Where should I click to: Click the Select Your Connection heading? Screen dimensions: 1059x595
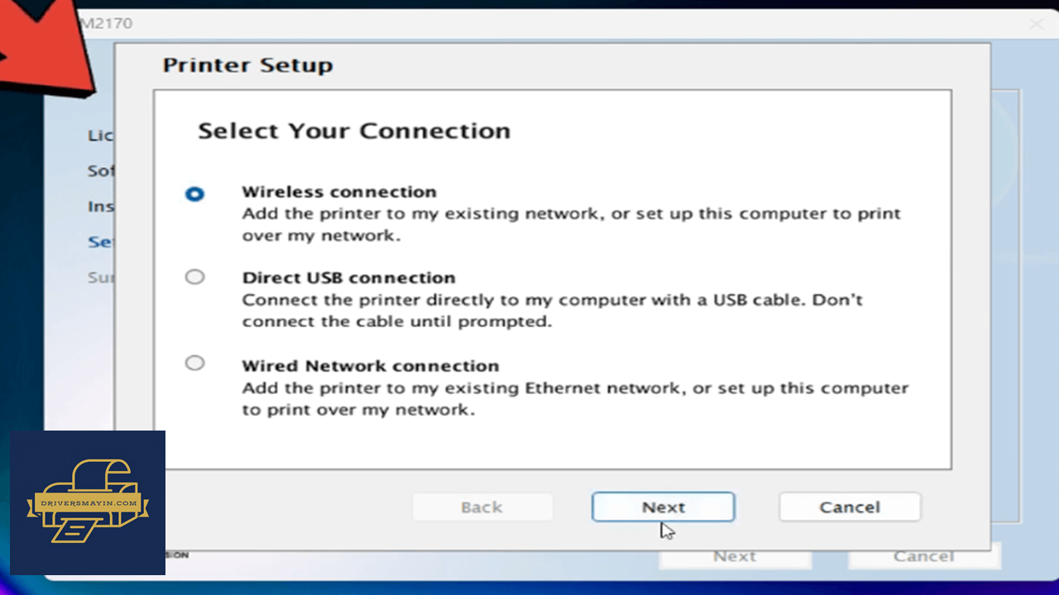[x=354, y=131]
